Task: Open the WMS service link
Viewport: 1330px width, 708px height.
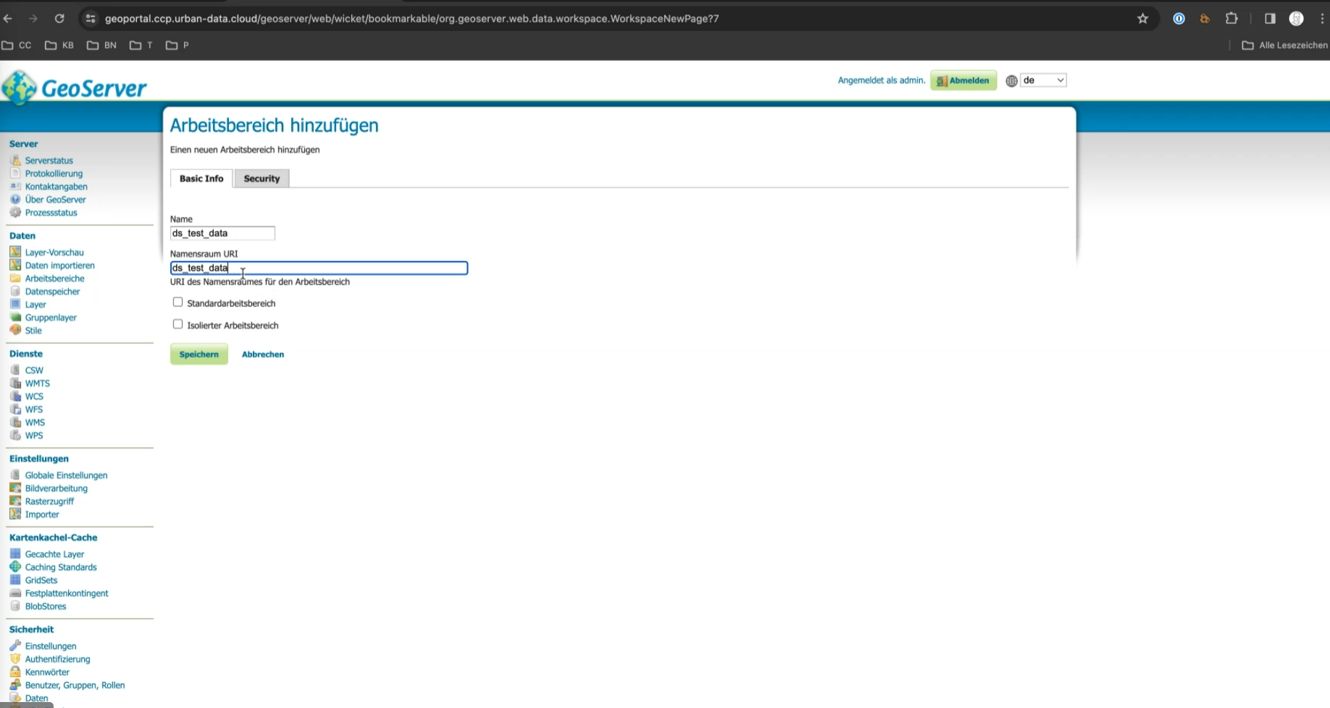Action: point(35,422)
